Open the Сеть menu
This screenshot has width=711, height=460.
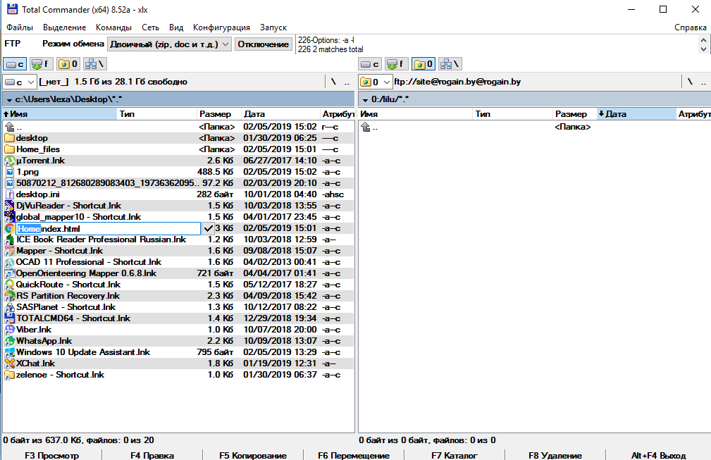pos(151,27)
